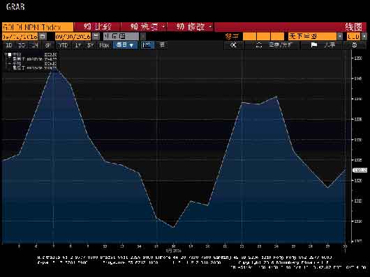Toggle the YTD range button
Image resolution: width=370 pixels, height=277 pixels.
pos(64,45)
